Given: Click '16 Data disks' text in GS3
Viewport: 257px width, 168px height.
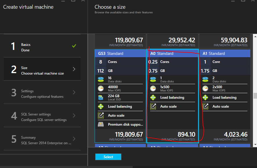Looking at the screenshot, I should click(115, 80).
